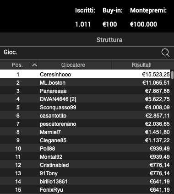Screen dimensions: 174x194
Task: Select player 91Tony
Action: click(85, 173)
